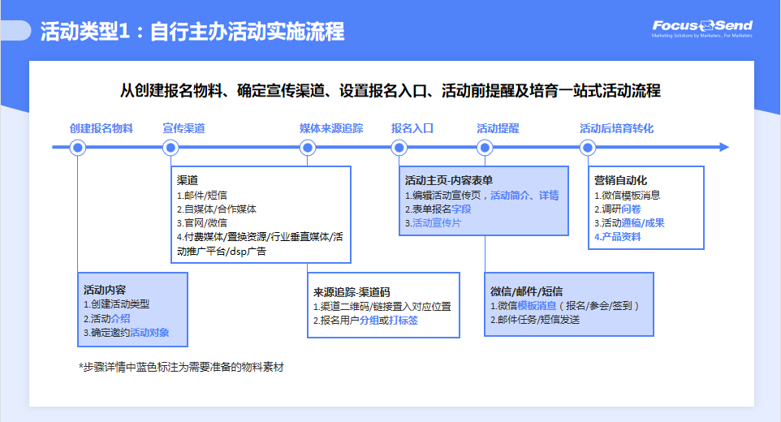
Task: Click line 1.渠道二维码/链接置入对应位置
Action: tap(382, 307)
